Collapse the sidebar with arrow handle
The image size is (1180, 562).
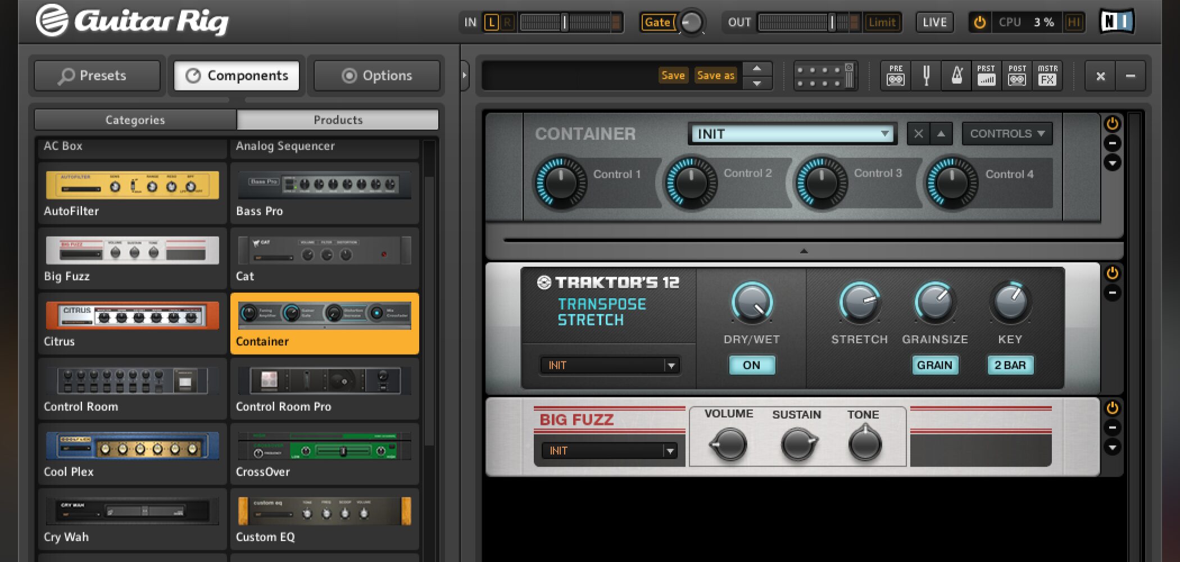tap(465, 75)
